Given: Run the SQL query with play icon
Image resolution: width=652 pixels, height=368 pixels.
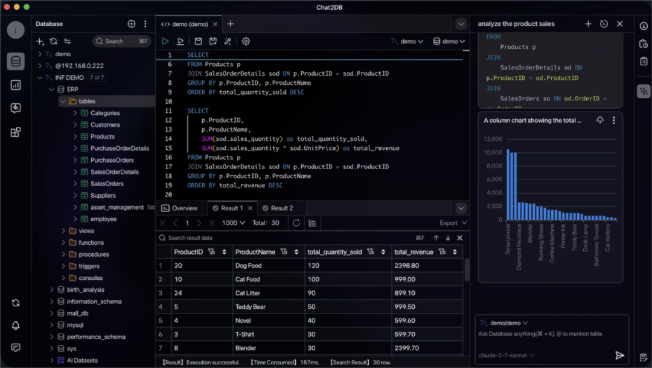Looking at the screenshot, I should [x=165, y=41].
